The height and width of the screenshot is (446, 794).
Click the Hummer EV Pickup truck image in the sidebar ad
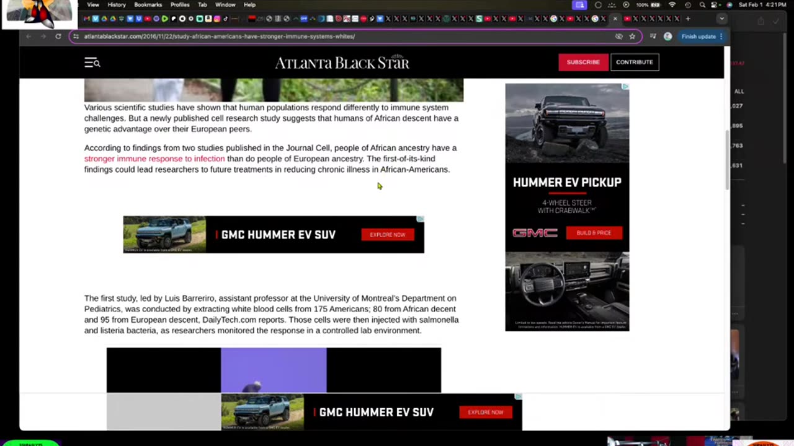coord(567,123)
